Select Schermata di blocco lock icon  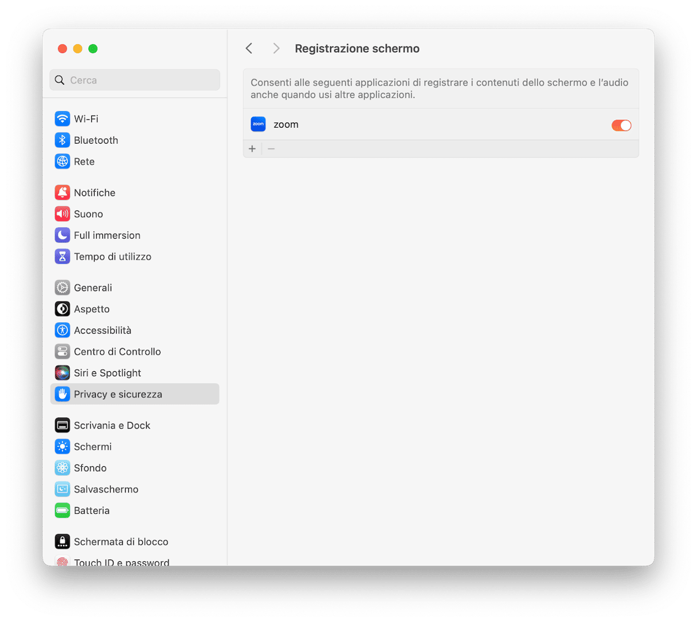tap(62, 541)
